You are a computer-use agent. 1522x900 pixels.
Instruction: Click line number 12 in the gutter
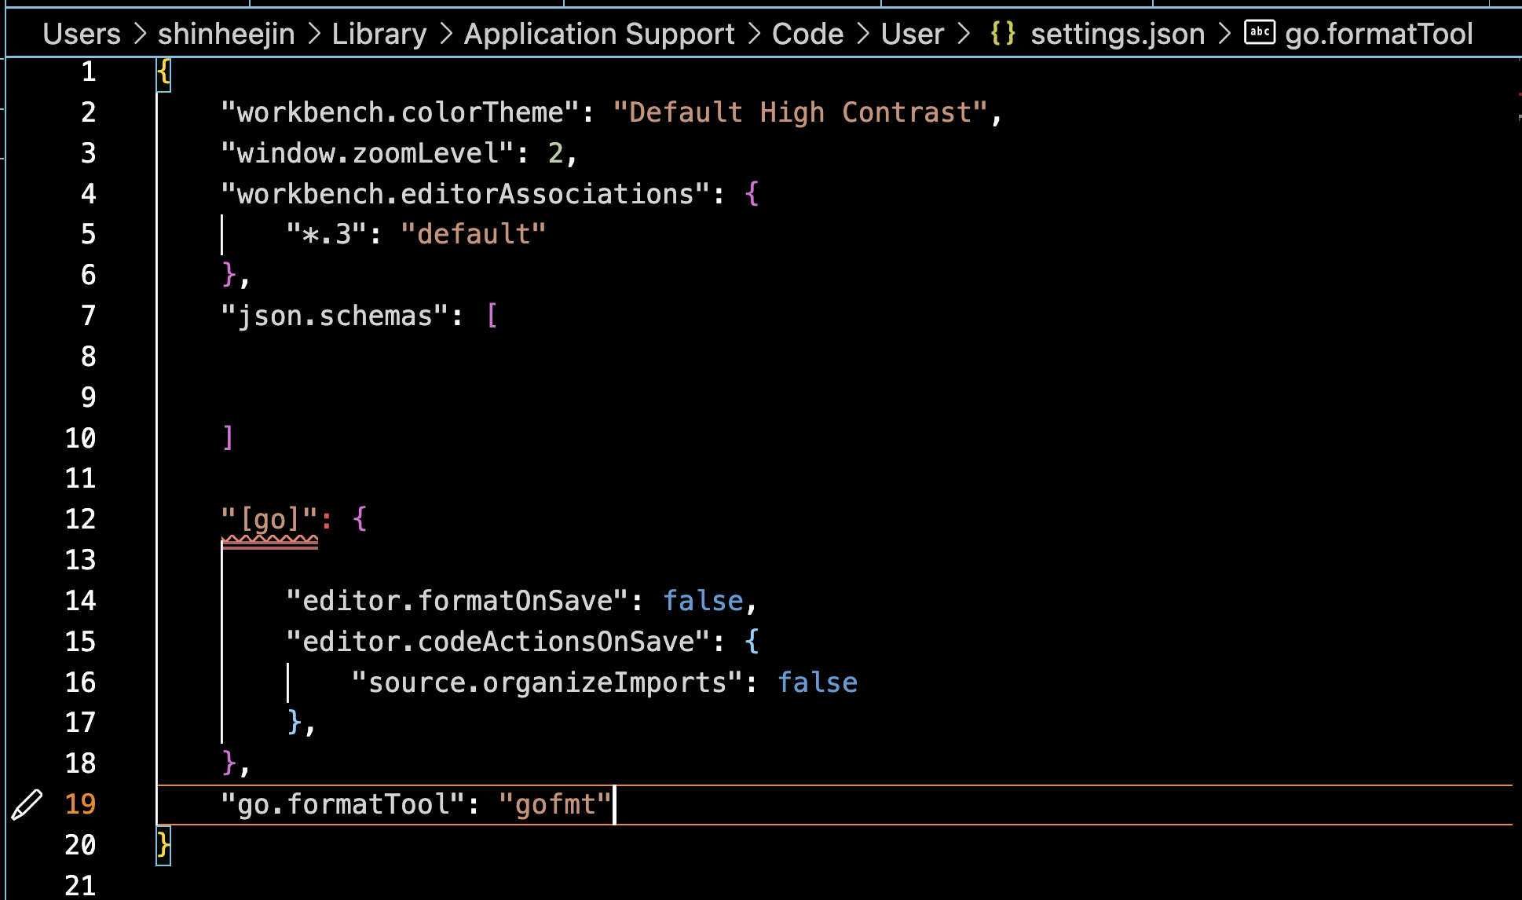pyautogui.click(x=80, y=519)
